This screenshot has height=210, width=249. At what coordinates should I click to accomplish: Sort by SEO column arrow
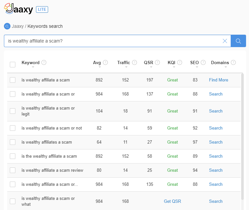coord(197,67)
